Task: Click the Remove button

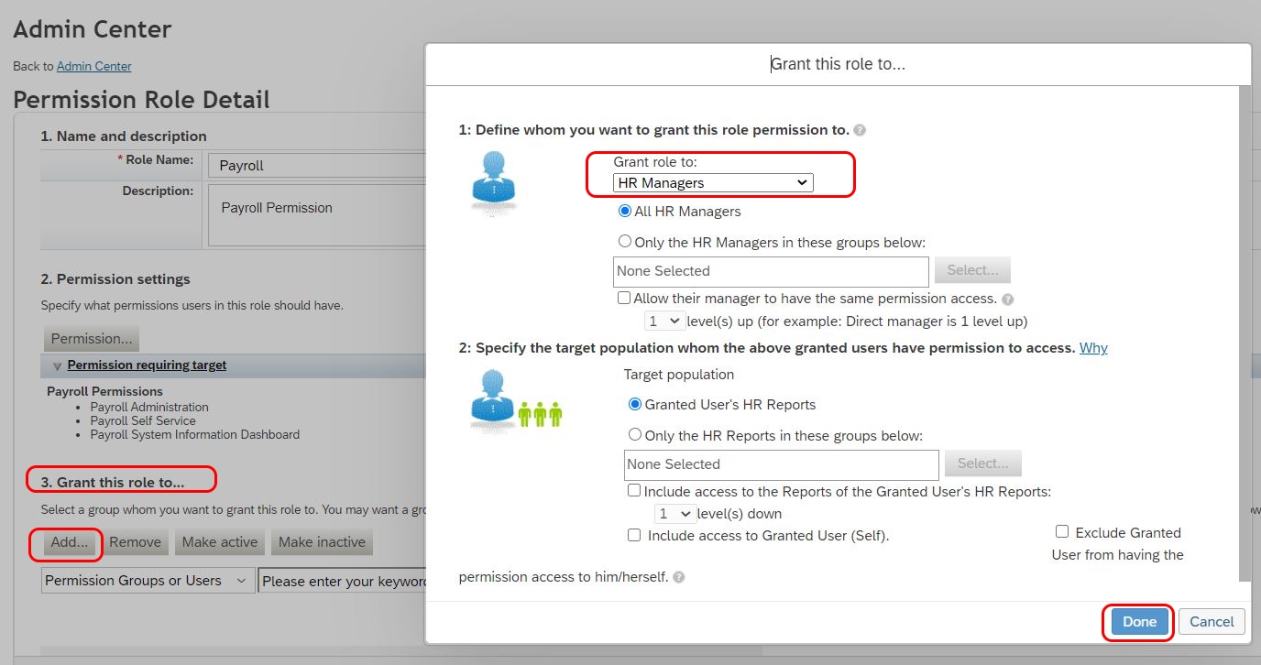Action: [135, 542]
